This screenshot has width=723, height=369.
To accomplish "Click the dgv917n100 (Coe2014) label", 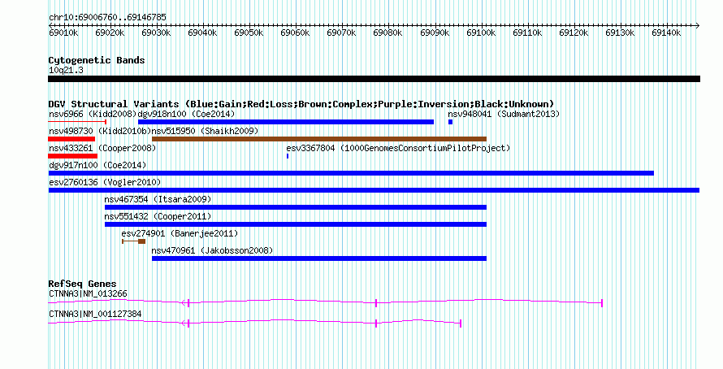I will coord(97,165).
